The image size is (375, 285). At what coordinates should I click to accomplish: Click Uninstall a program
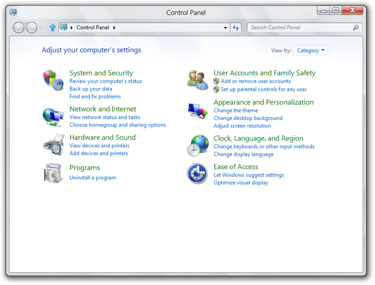tap(93, 177)
